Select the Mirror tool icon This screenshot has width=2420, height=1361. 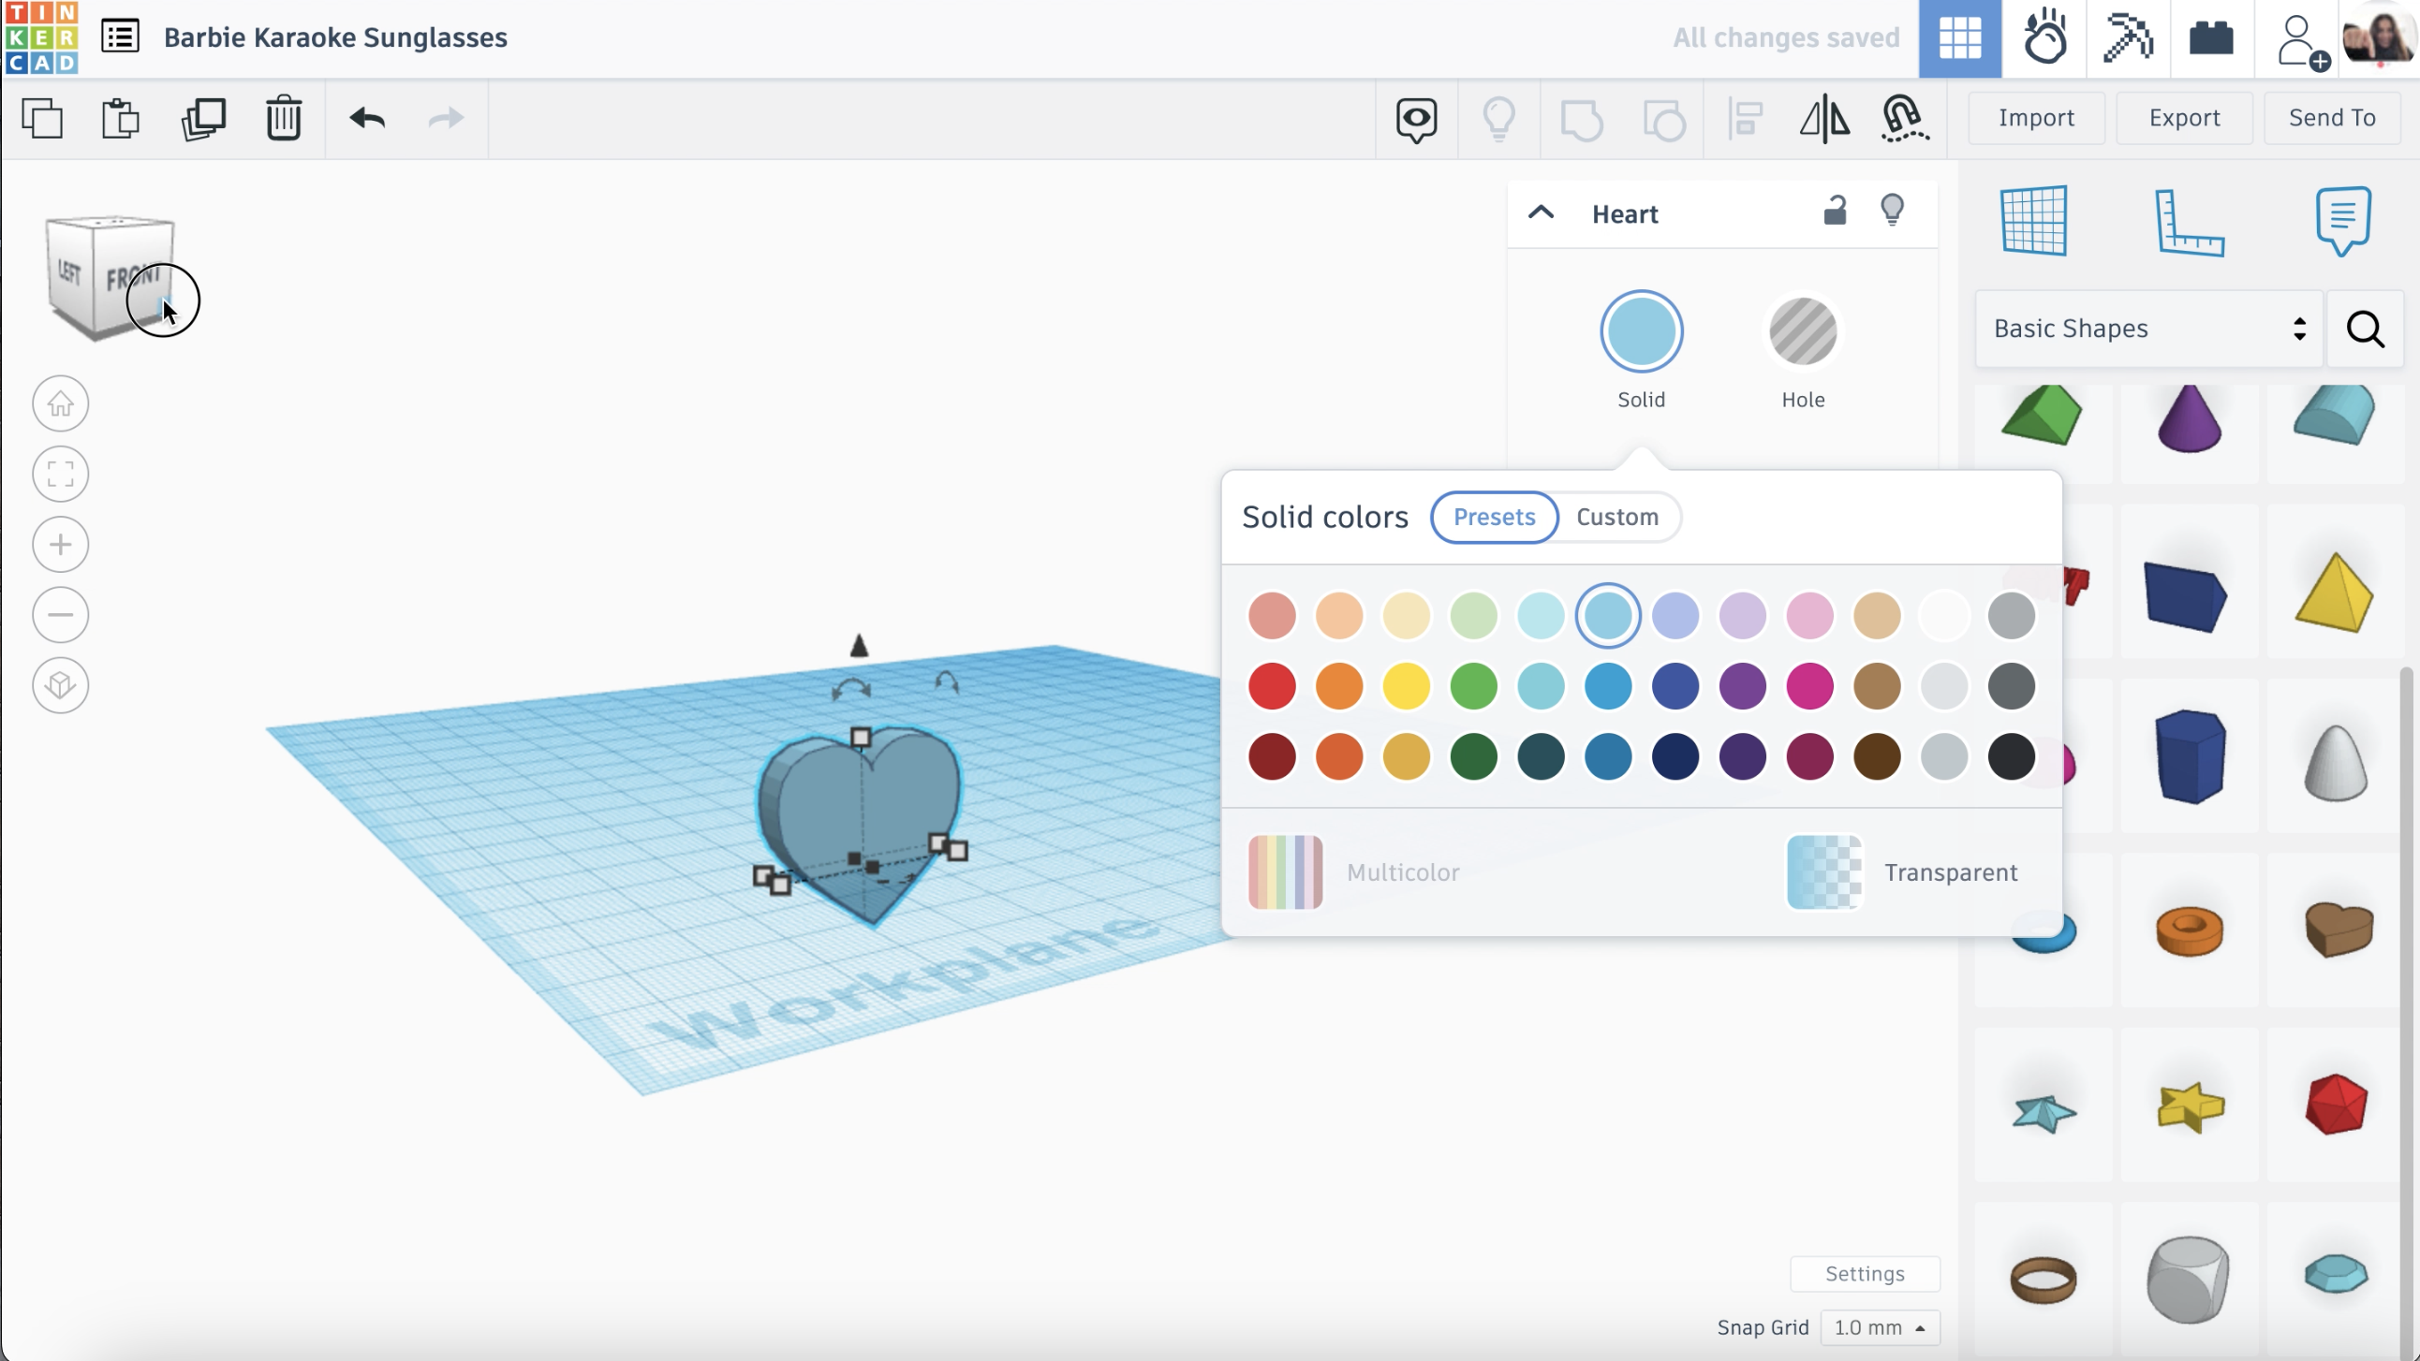point(1823,119)
